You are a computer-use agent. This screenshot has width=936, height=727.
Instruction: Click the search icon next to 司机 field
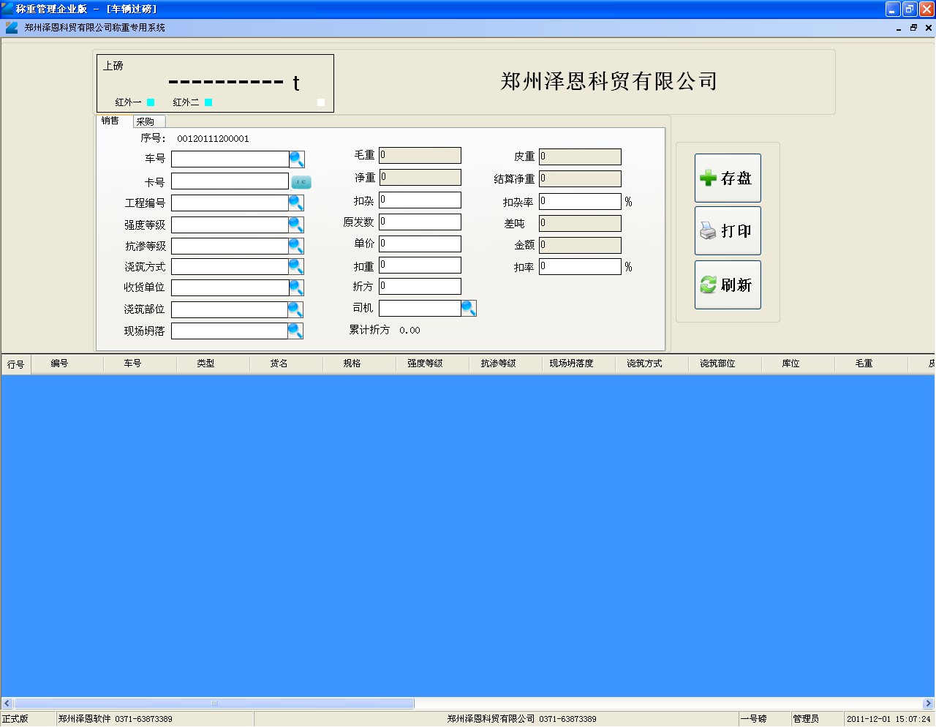click(x=469, y=308)
